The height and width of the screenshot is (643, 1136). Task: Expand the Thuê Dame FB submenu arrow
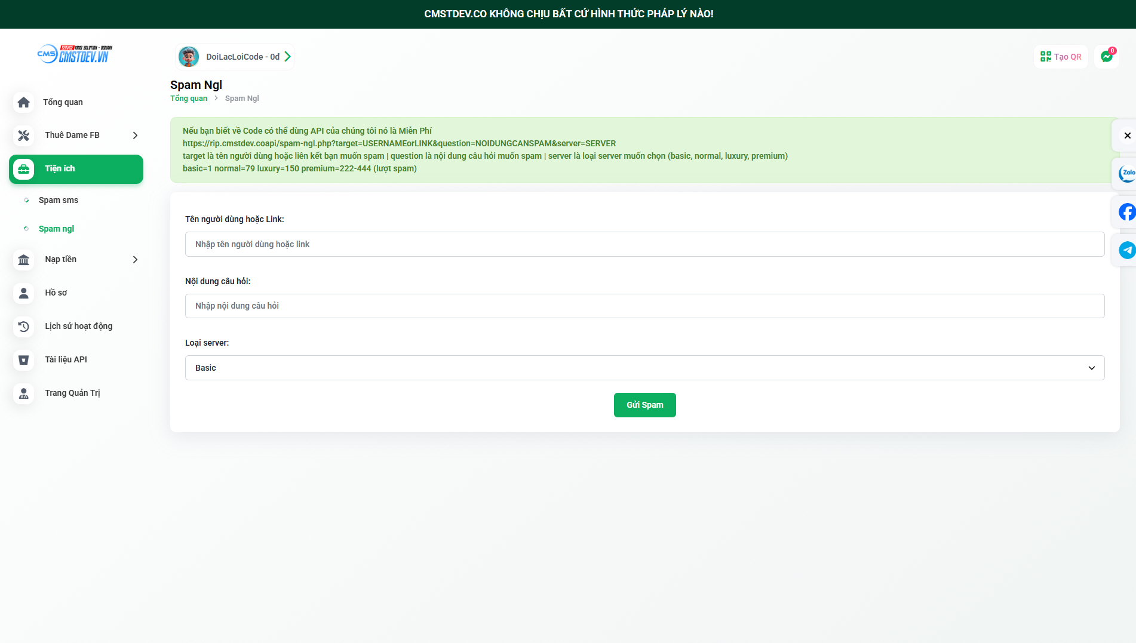pyautogui.click(x=135, y=136)
